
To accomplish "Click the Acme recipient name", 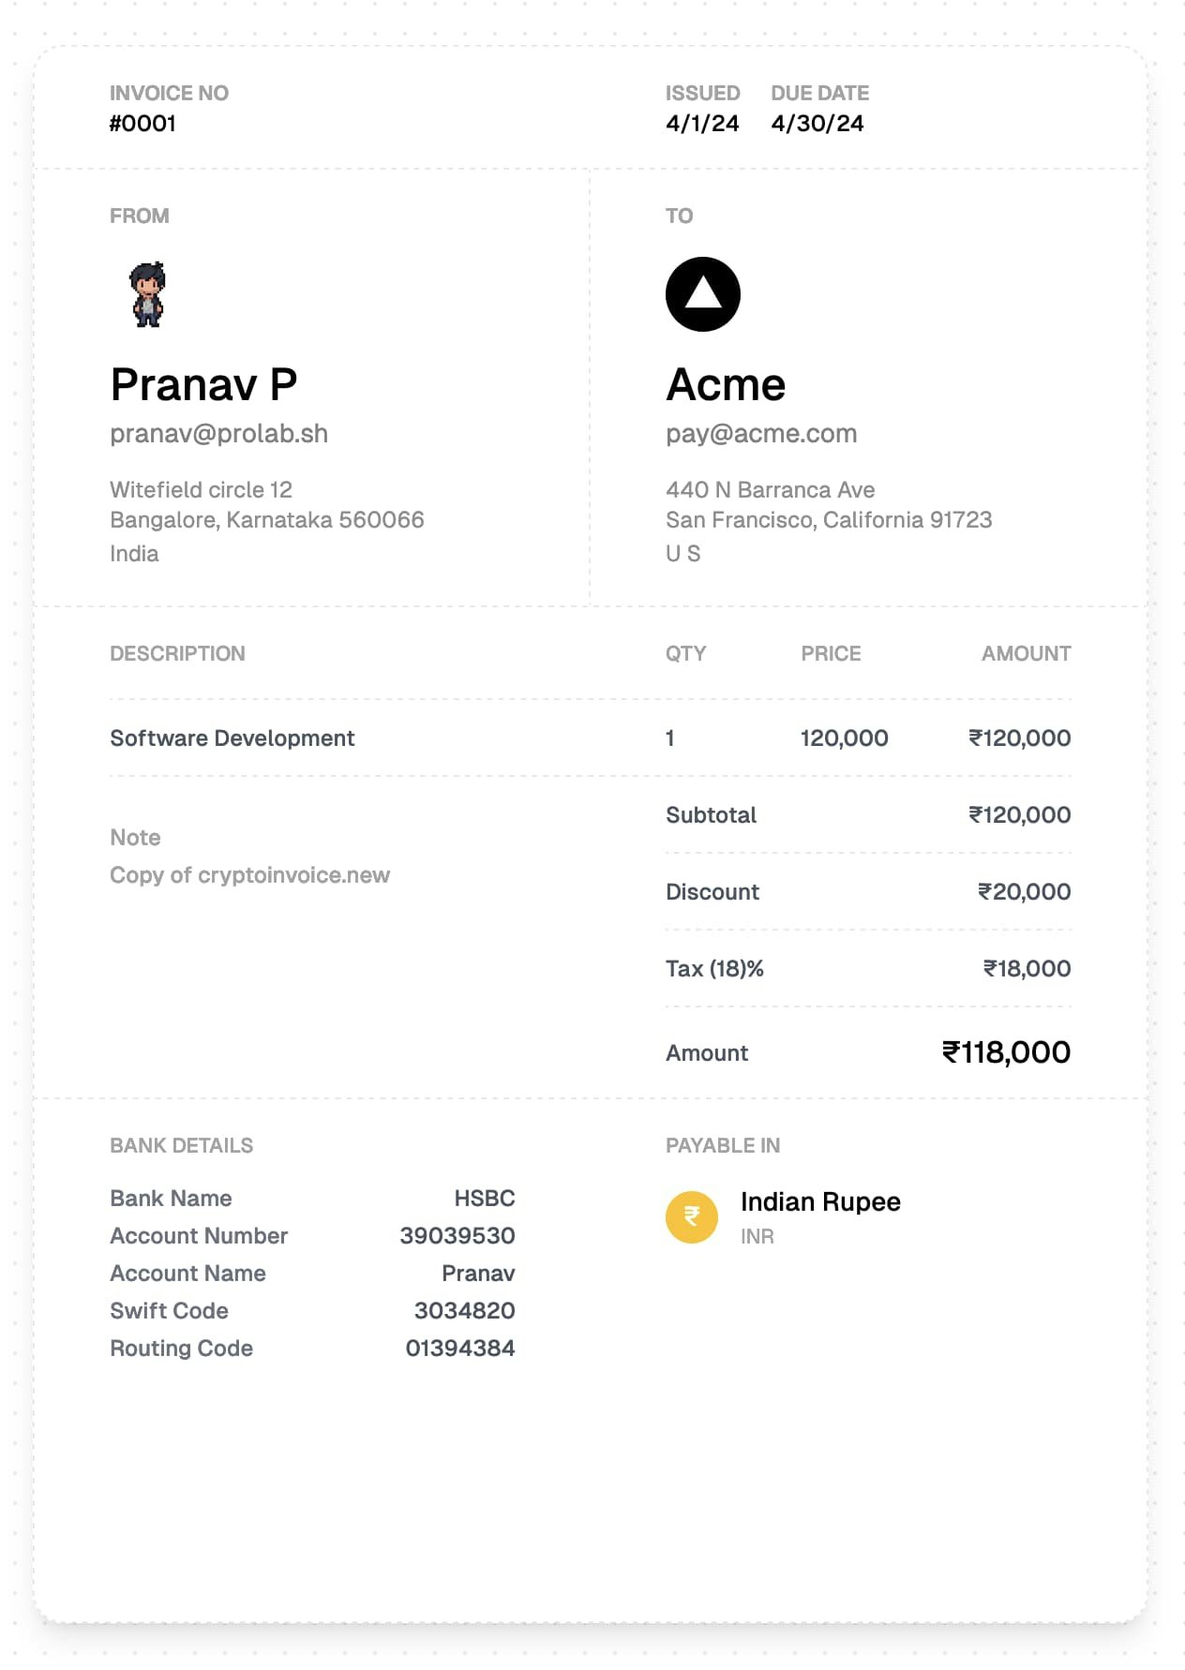I will (726, 384).
